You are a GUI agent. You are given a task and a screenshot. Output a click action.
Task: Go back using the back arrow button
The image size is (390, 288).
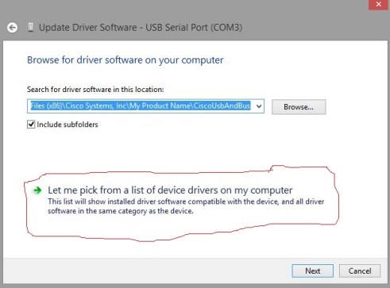(12, 28)
